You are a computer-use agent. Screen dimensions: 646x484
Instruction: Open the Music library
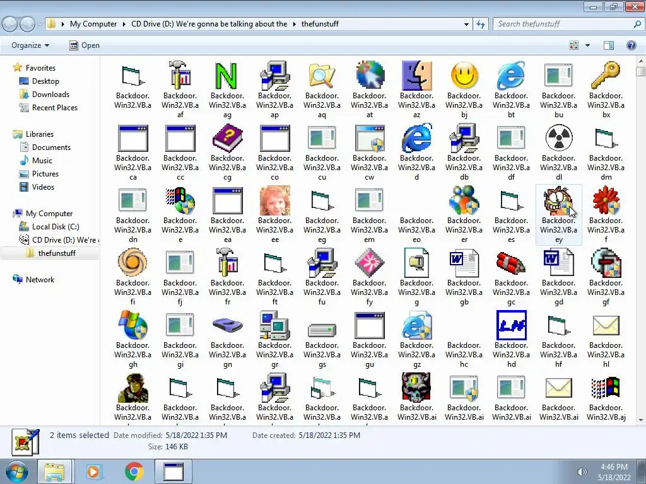[x=42, y=161]
